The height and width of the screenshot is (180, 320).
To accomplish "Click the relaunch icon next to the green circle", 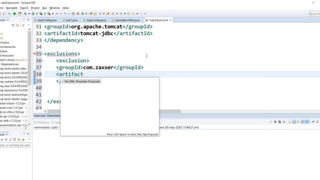I will 20,13.
